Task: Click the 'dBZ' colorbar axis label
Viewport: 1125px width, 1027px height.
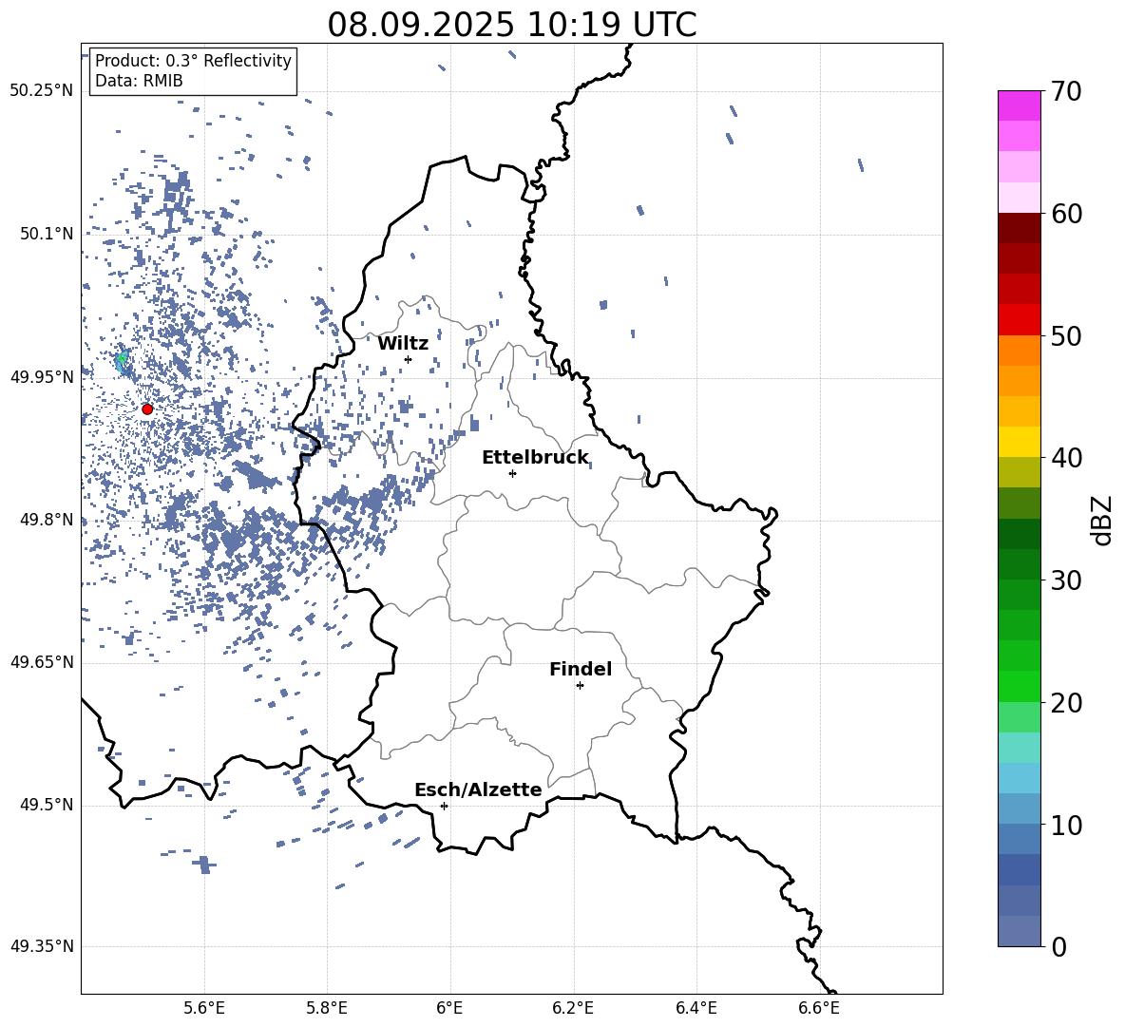Action: tap(1102, 520)
